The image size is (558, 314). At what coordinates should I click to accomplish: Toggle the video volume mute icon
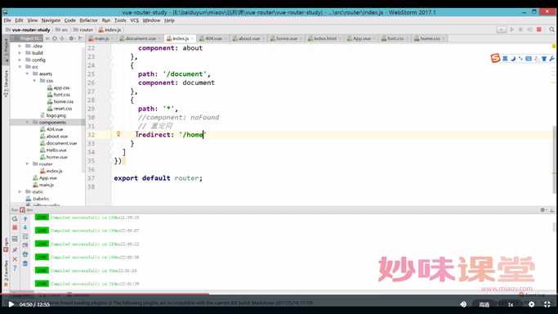click(463, 304)
